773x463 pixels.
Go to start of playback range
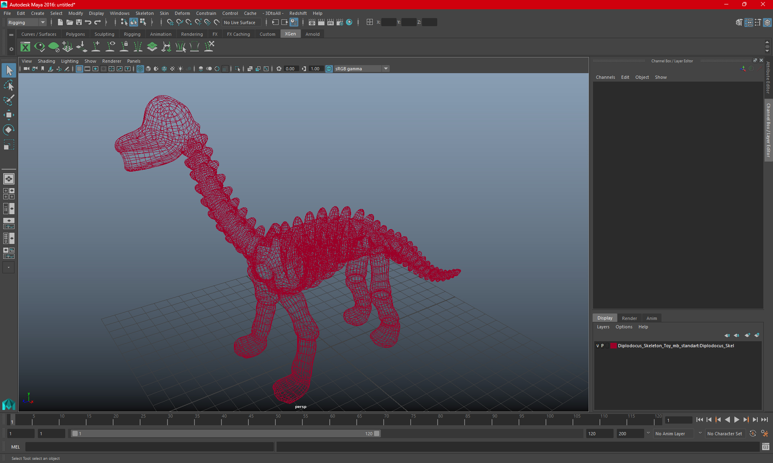(x=699, y=420)
